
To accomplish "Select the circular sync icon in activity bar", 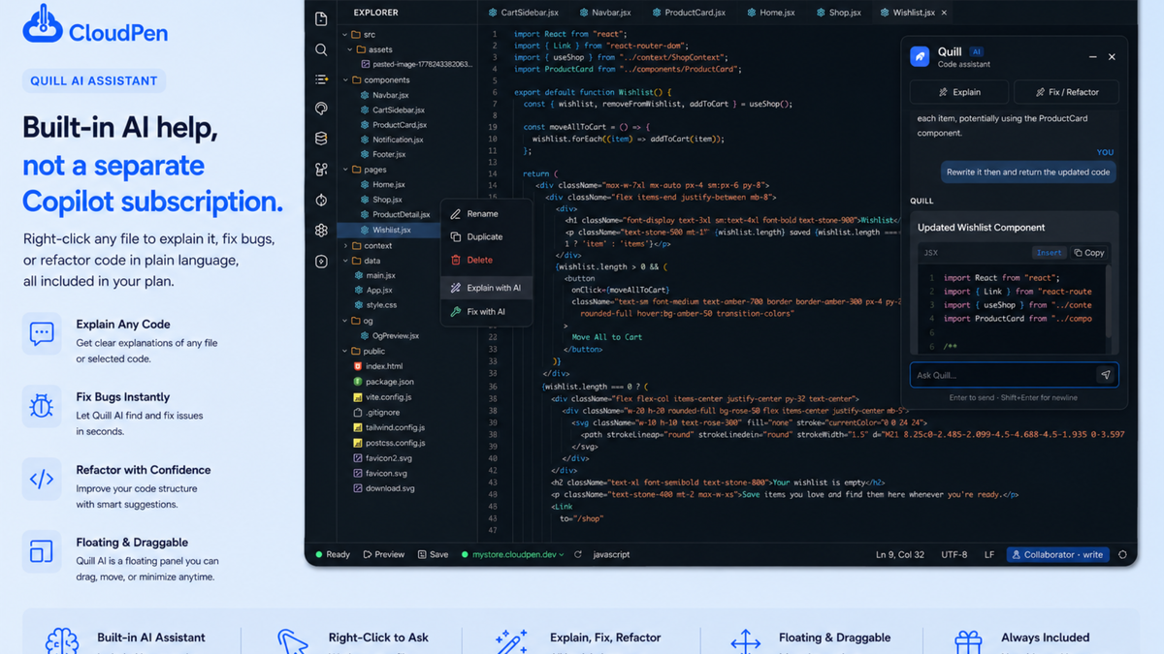I will pyautogui.click(x=321, y=201).
